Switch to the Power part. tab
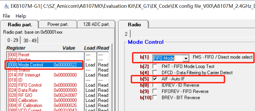255x111 pixels. (x=58, y=24)
